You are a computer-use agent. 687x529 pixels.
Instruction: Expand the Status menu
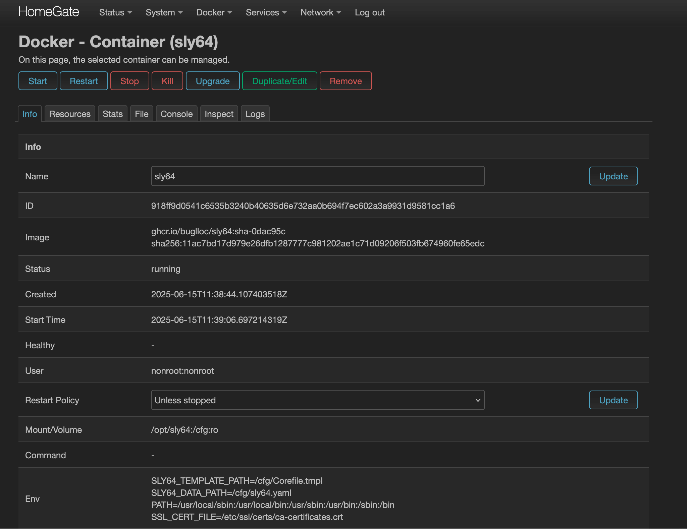click(x=115, y=12)
